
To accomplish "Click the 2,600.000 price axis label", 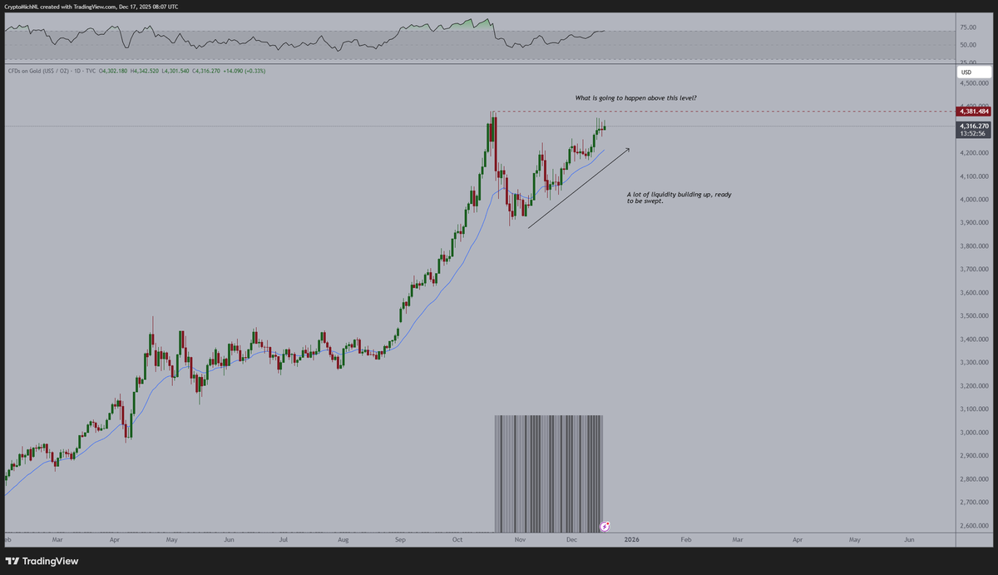I will [973, 526].
